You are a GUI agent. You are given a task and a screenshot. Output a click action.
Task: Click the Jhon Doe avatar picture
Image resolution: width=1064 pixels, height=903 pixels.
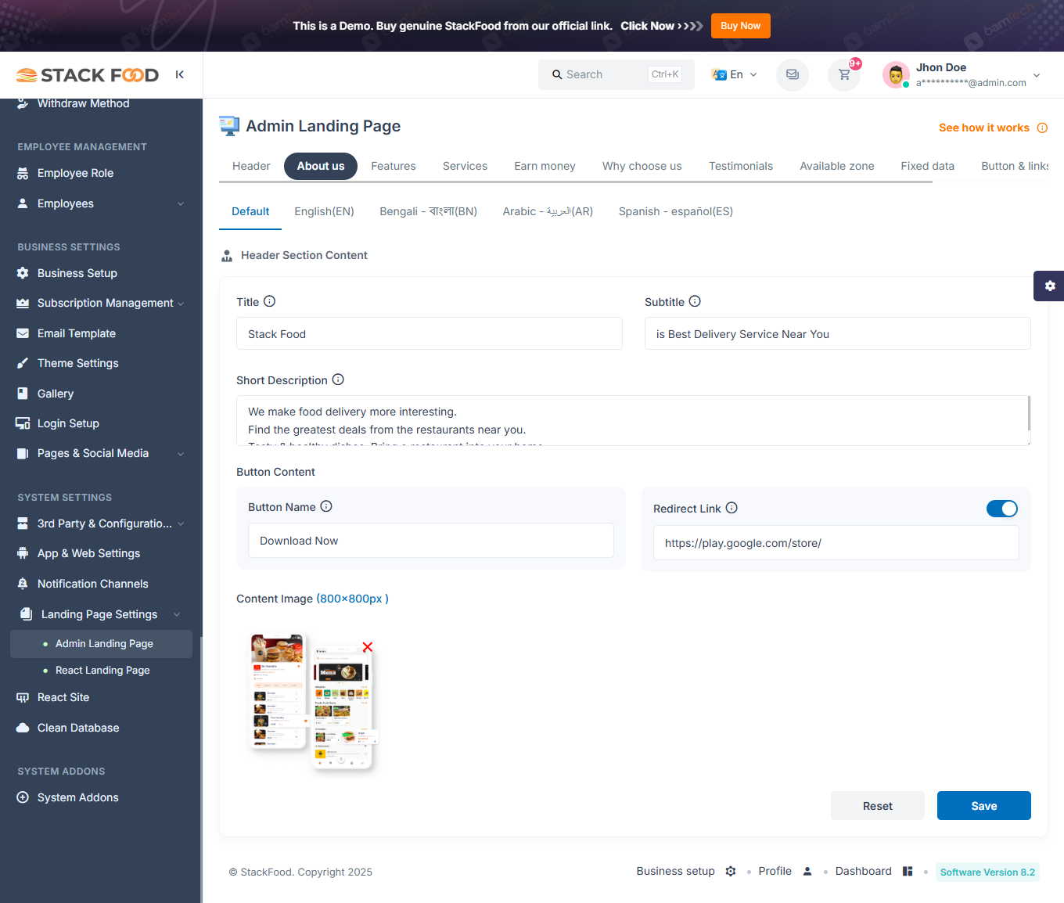click(896, 75)
